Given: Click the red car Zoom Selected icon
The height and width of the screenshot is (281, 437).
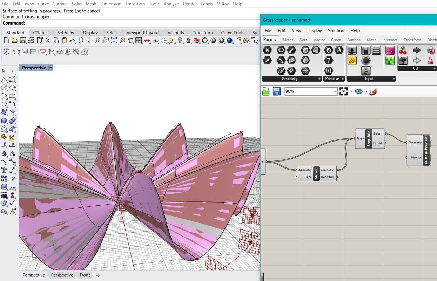Looking at the screenshot, I should (147, 41).
